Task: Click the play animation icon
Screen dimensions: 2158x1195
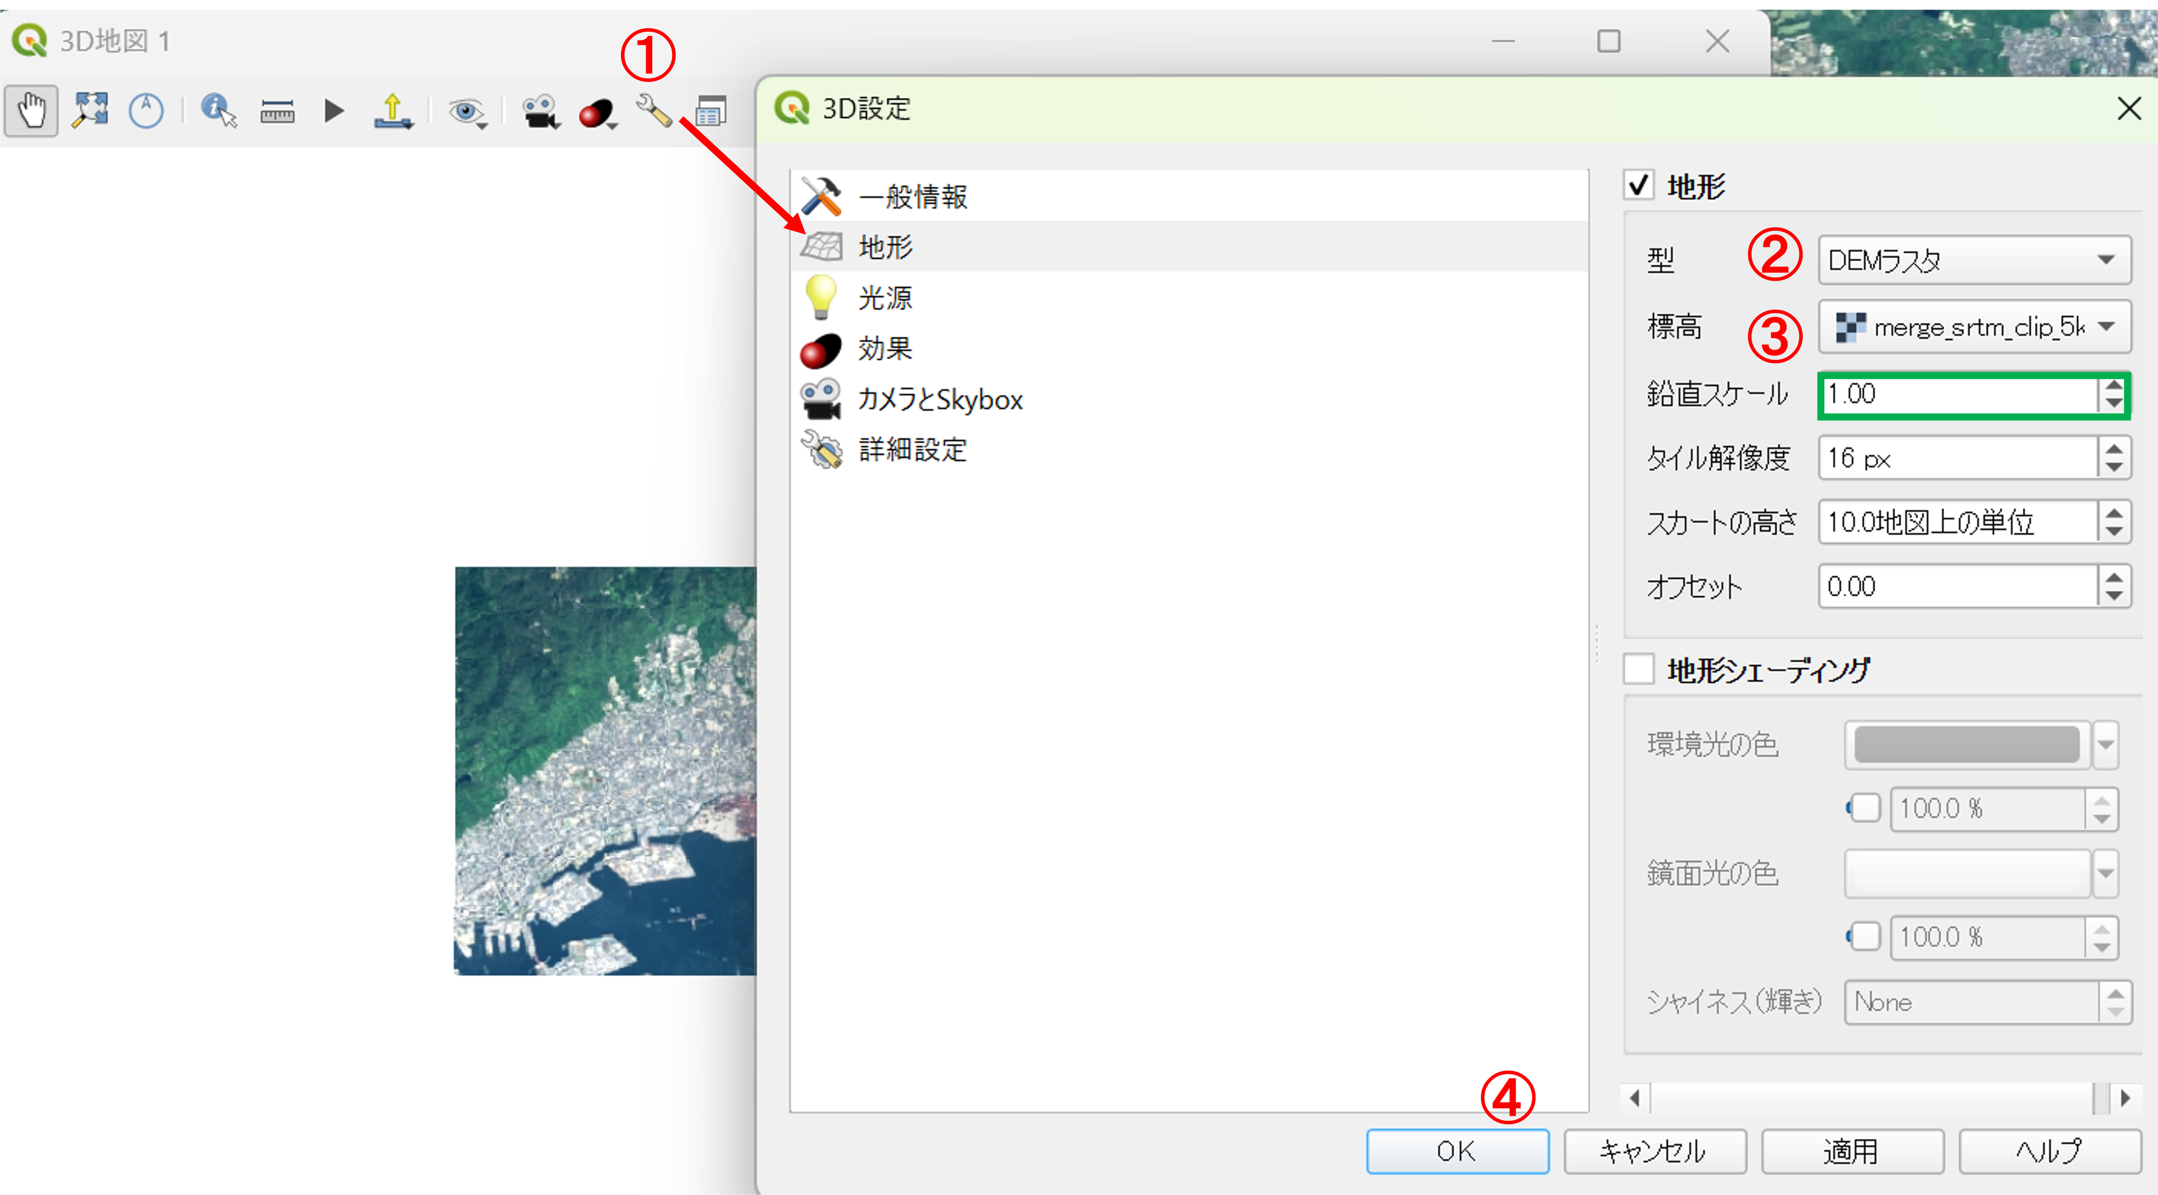Action: 333,111
